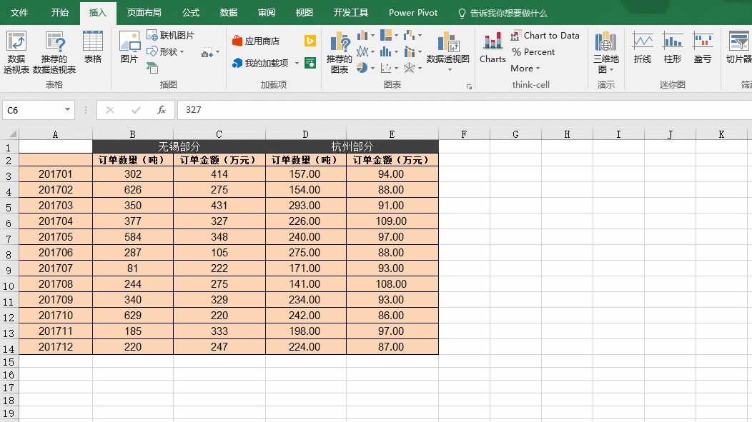
Task: Insert a Slicer (切片器)
Action: (x=738, y=47)
